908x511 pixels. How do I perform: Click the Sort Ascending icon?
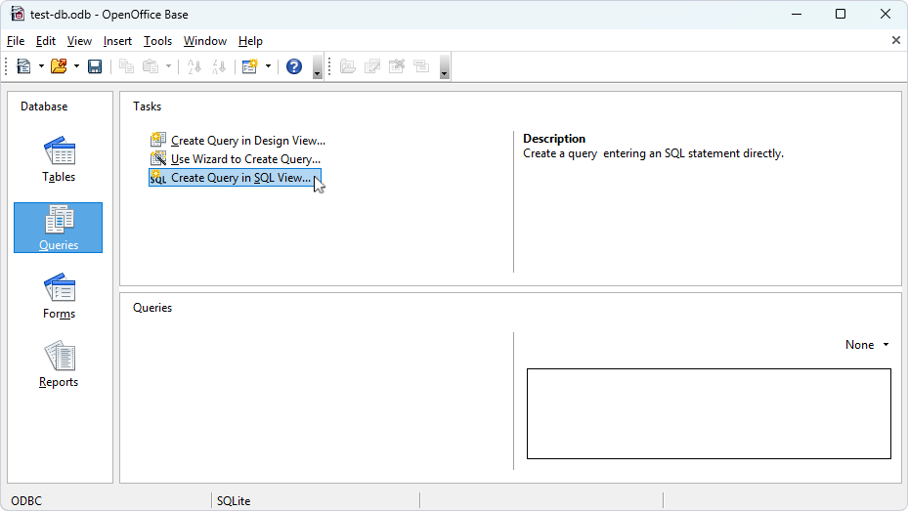[x=195, y=66]
